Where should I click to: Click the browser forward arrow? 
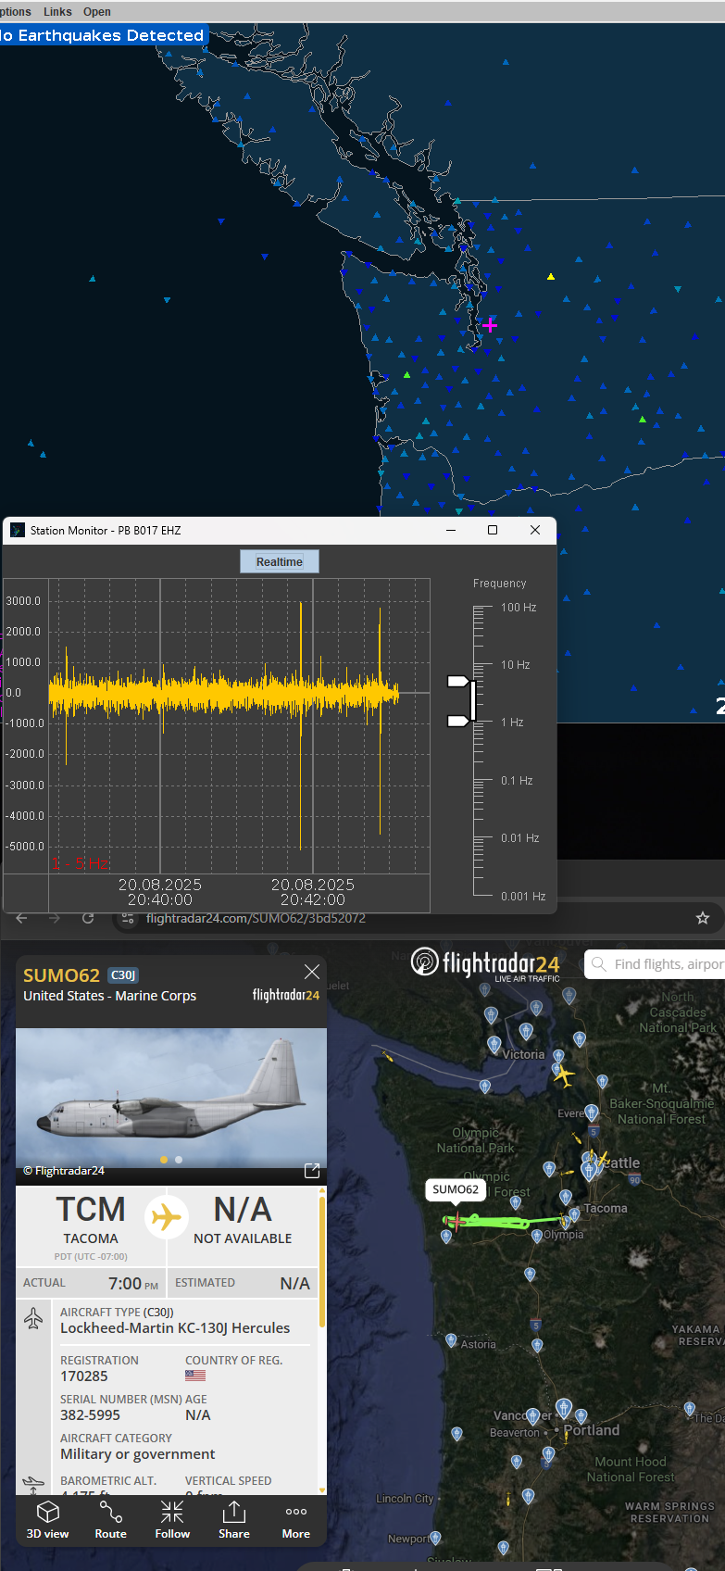click(55, 918)
